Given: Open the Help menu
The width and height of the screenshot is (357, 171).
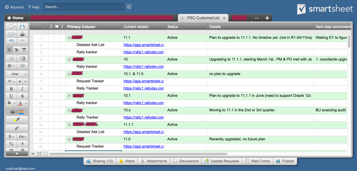Looking at the screenshot, I should pyautogui.click(x=33, y=7).
